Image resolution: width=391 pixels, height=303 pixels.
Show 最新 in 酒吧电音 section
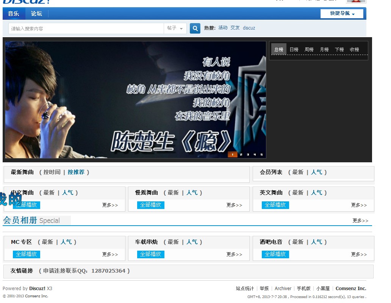click(298, 242)
